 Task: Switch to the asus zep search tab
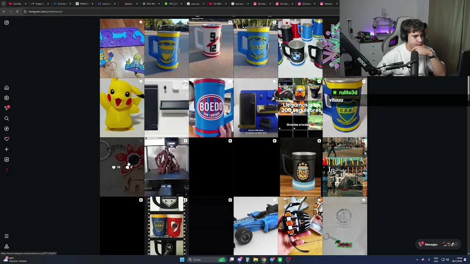click(195, 4)
